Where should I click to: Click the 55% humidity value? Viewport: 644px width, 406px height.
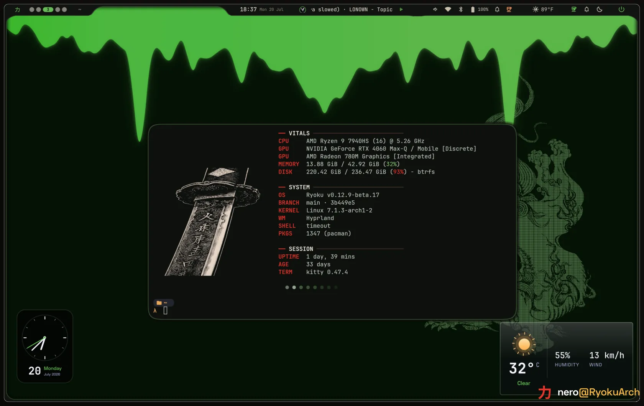(563, 355)
